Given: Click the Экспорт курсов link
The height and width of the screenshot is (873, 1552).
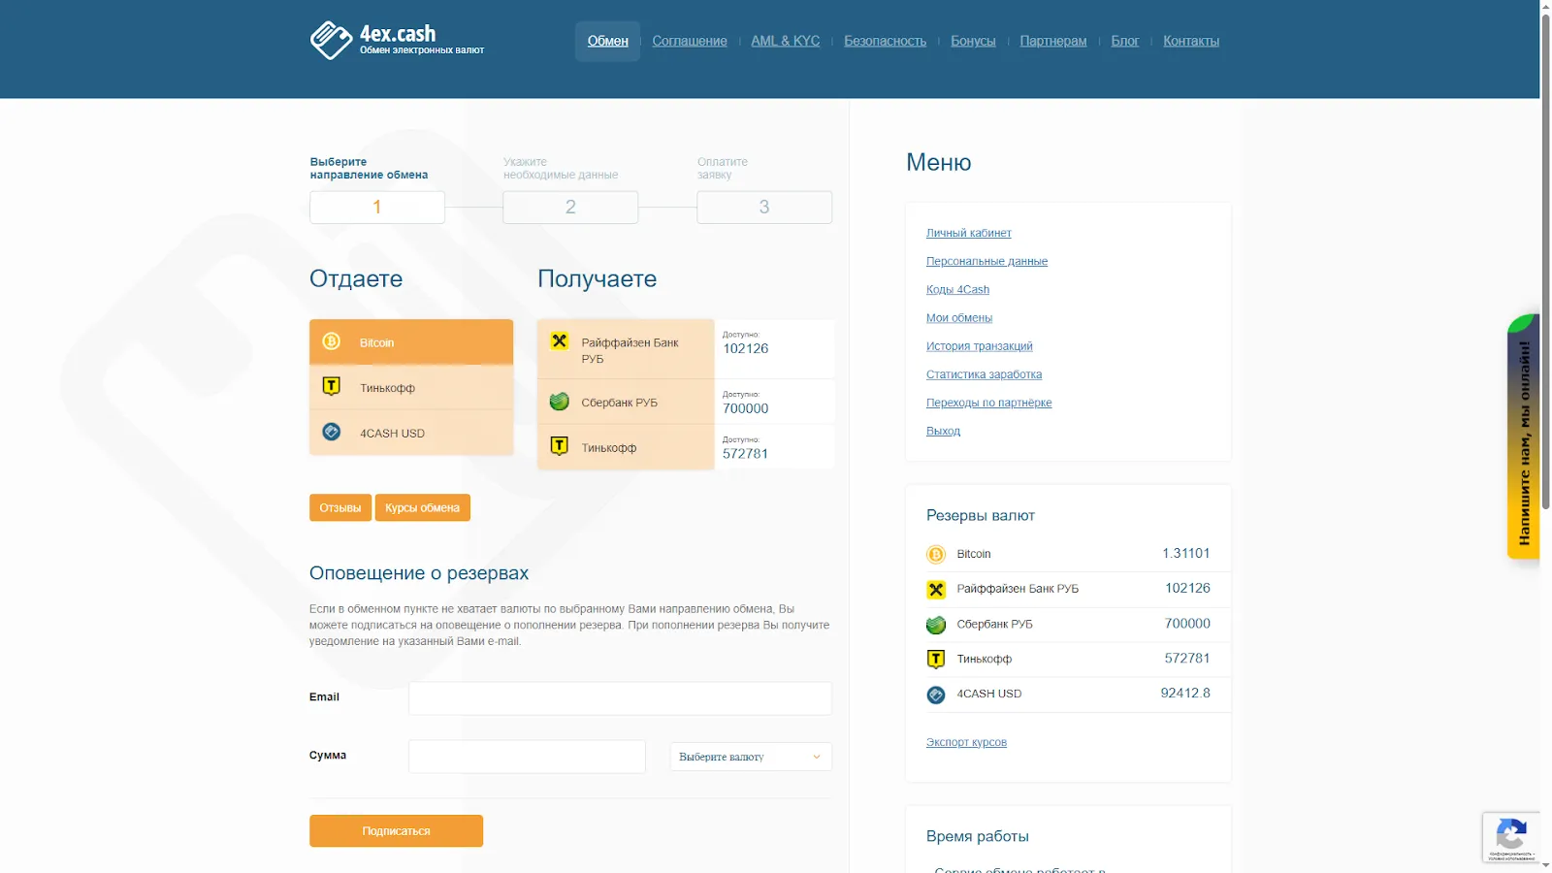Looking at the screenshot, I should pos(966,742).
